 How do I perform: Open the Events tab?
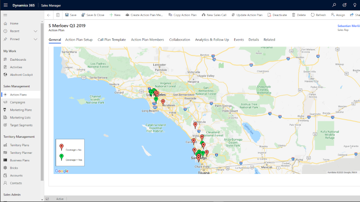pyautogui.click(x=239, y=40)
